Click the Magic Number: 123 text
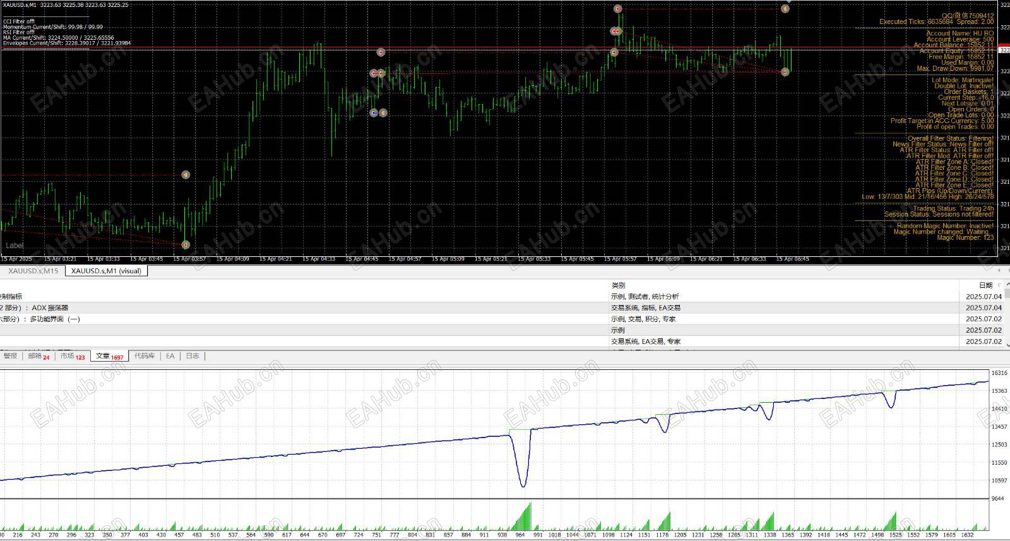 pyautogui.click(x=965, y=238)
